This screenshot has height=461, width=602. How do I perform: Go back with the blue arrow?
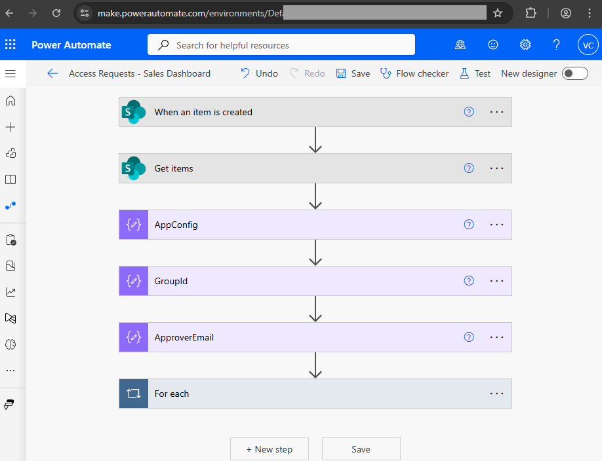pyautogui.click(x=52, y=73)
